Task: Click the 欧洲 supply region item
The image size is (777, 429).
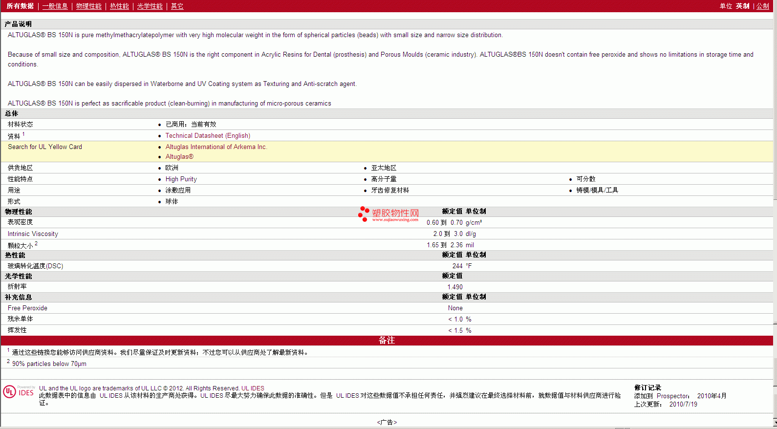Action: pyautogui.click(x=172, y=168)
